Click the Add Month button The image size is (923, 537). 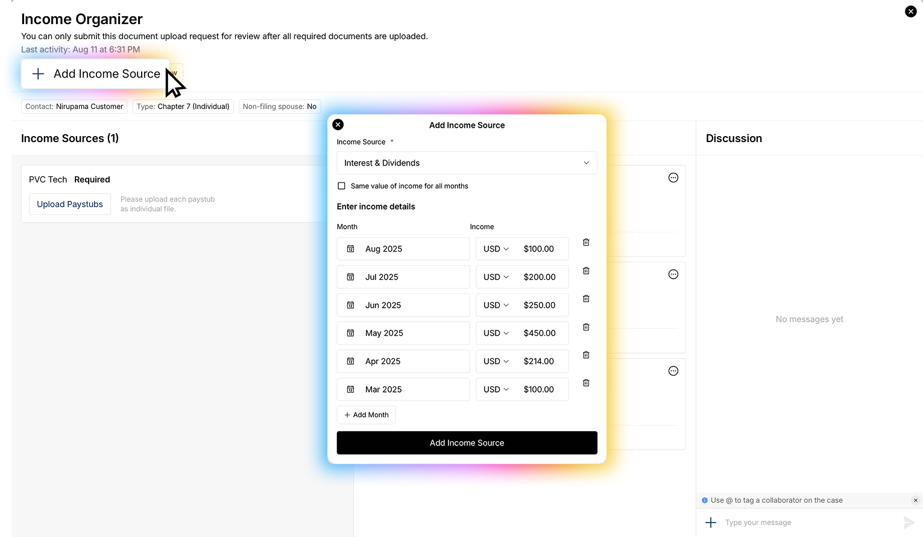pyautogui.click(x=367, y=415)
